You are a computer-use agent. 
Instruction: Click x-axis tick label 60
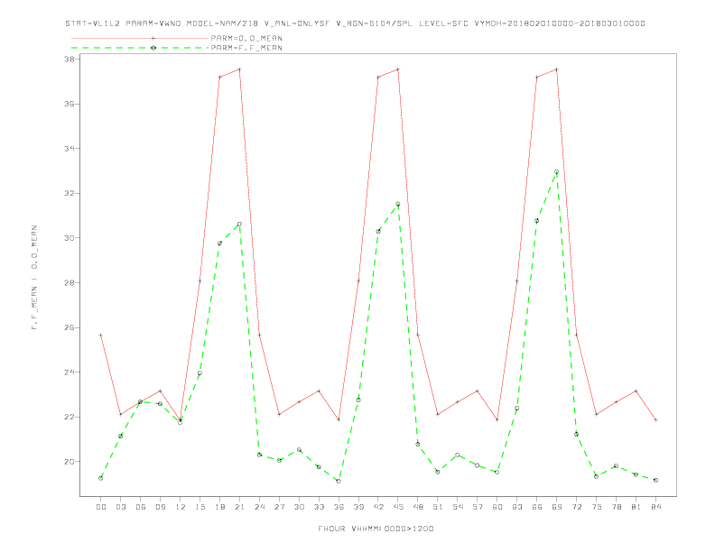(497, 507)
